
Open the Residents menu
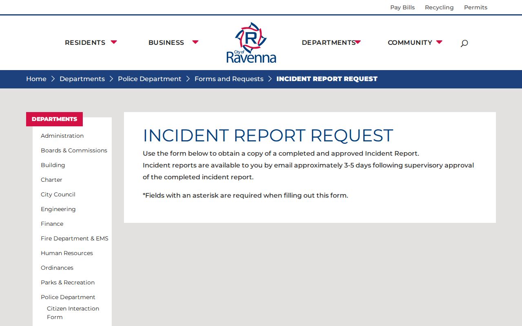85,42
